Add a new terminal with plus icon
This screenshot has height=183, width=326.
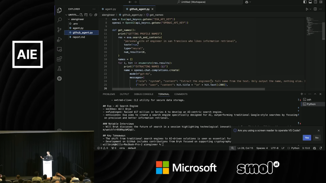[x=302, y=94]
